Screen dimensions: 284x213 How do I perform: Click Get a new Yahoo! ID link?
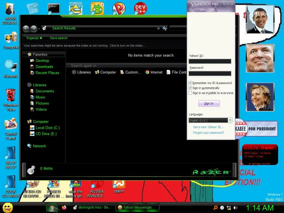coord(209,127)
